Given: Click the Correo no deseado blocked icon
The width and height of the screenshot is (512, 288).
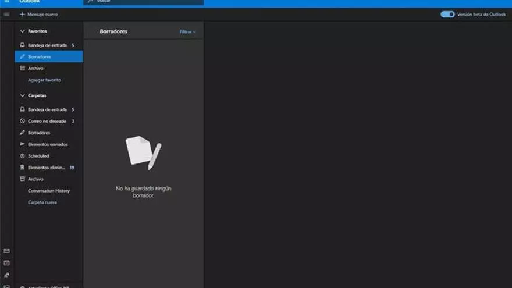Looking at the screenshot, I should (23, 121).
